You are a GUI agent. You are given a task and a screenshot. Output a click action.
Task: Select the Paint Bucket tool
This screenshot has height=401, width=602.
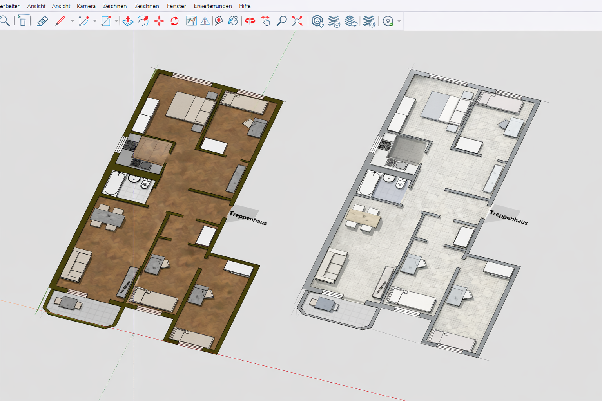pos(233,21)
